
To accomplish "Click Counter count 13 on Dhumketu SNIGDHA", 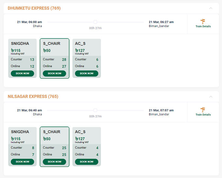I will 32,60.
